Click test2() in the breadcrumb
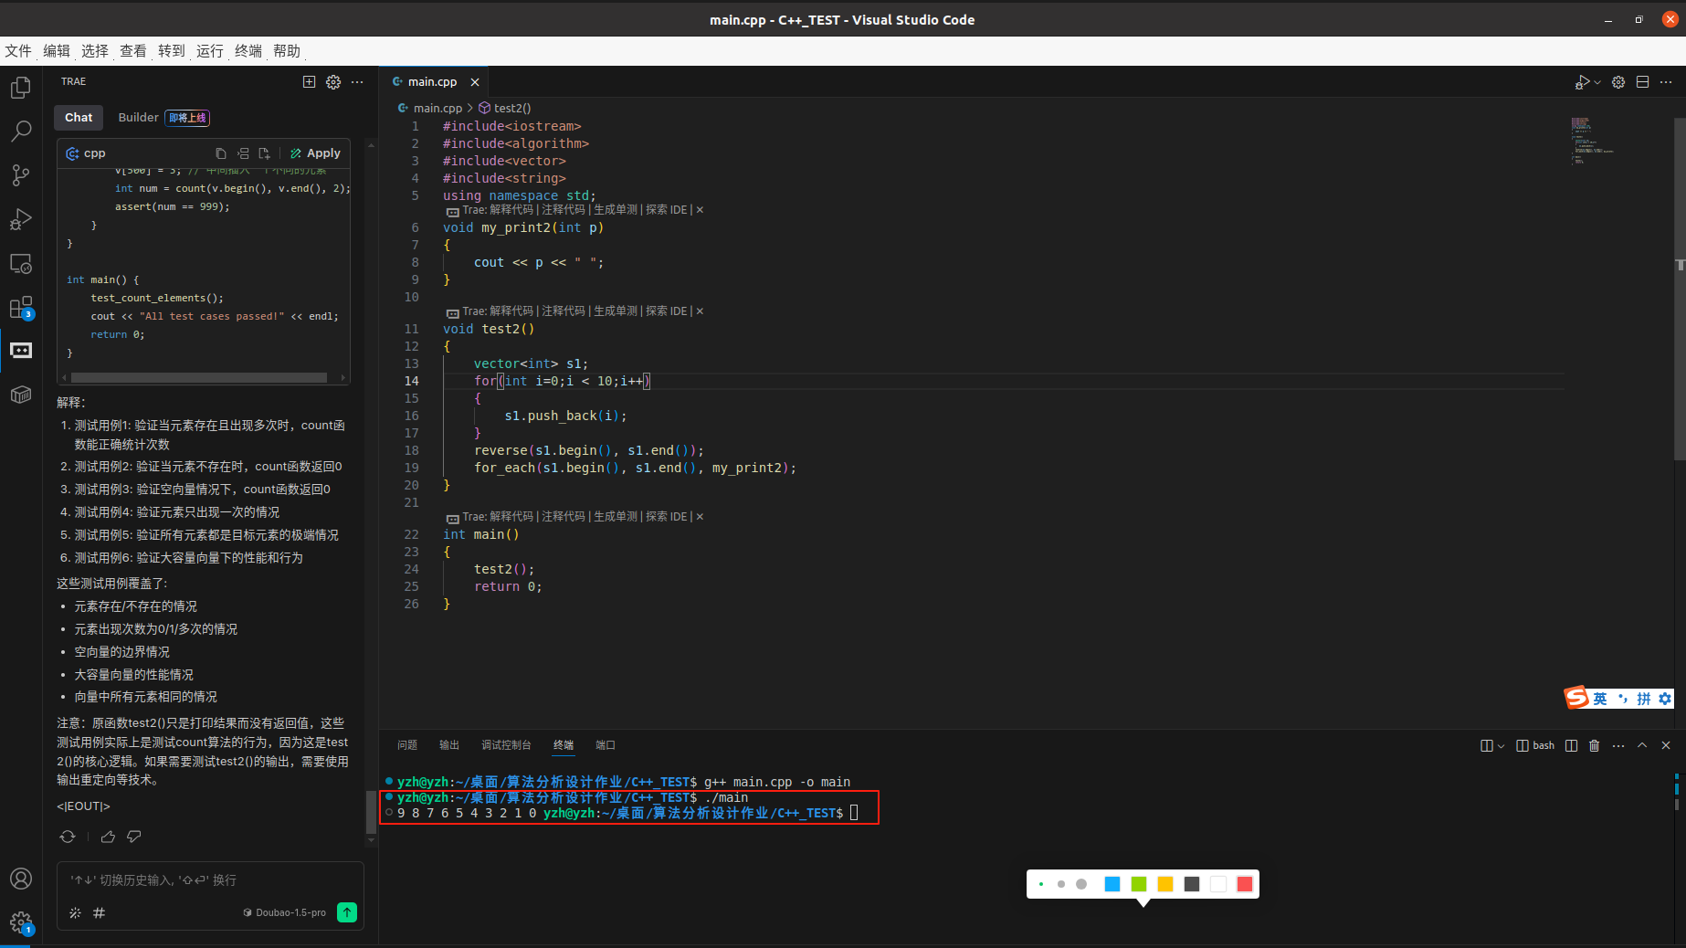This screenshot has width=1686, height=948. click(x=511, y=108)
